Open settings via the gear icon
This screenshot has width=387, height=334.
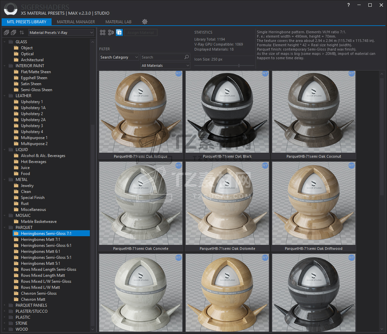click(x=145, y=22)
